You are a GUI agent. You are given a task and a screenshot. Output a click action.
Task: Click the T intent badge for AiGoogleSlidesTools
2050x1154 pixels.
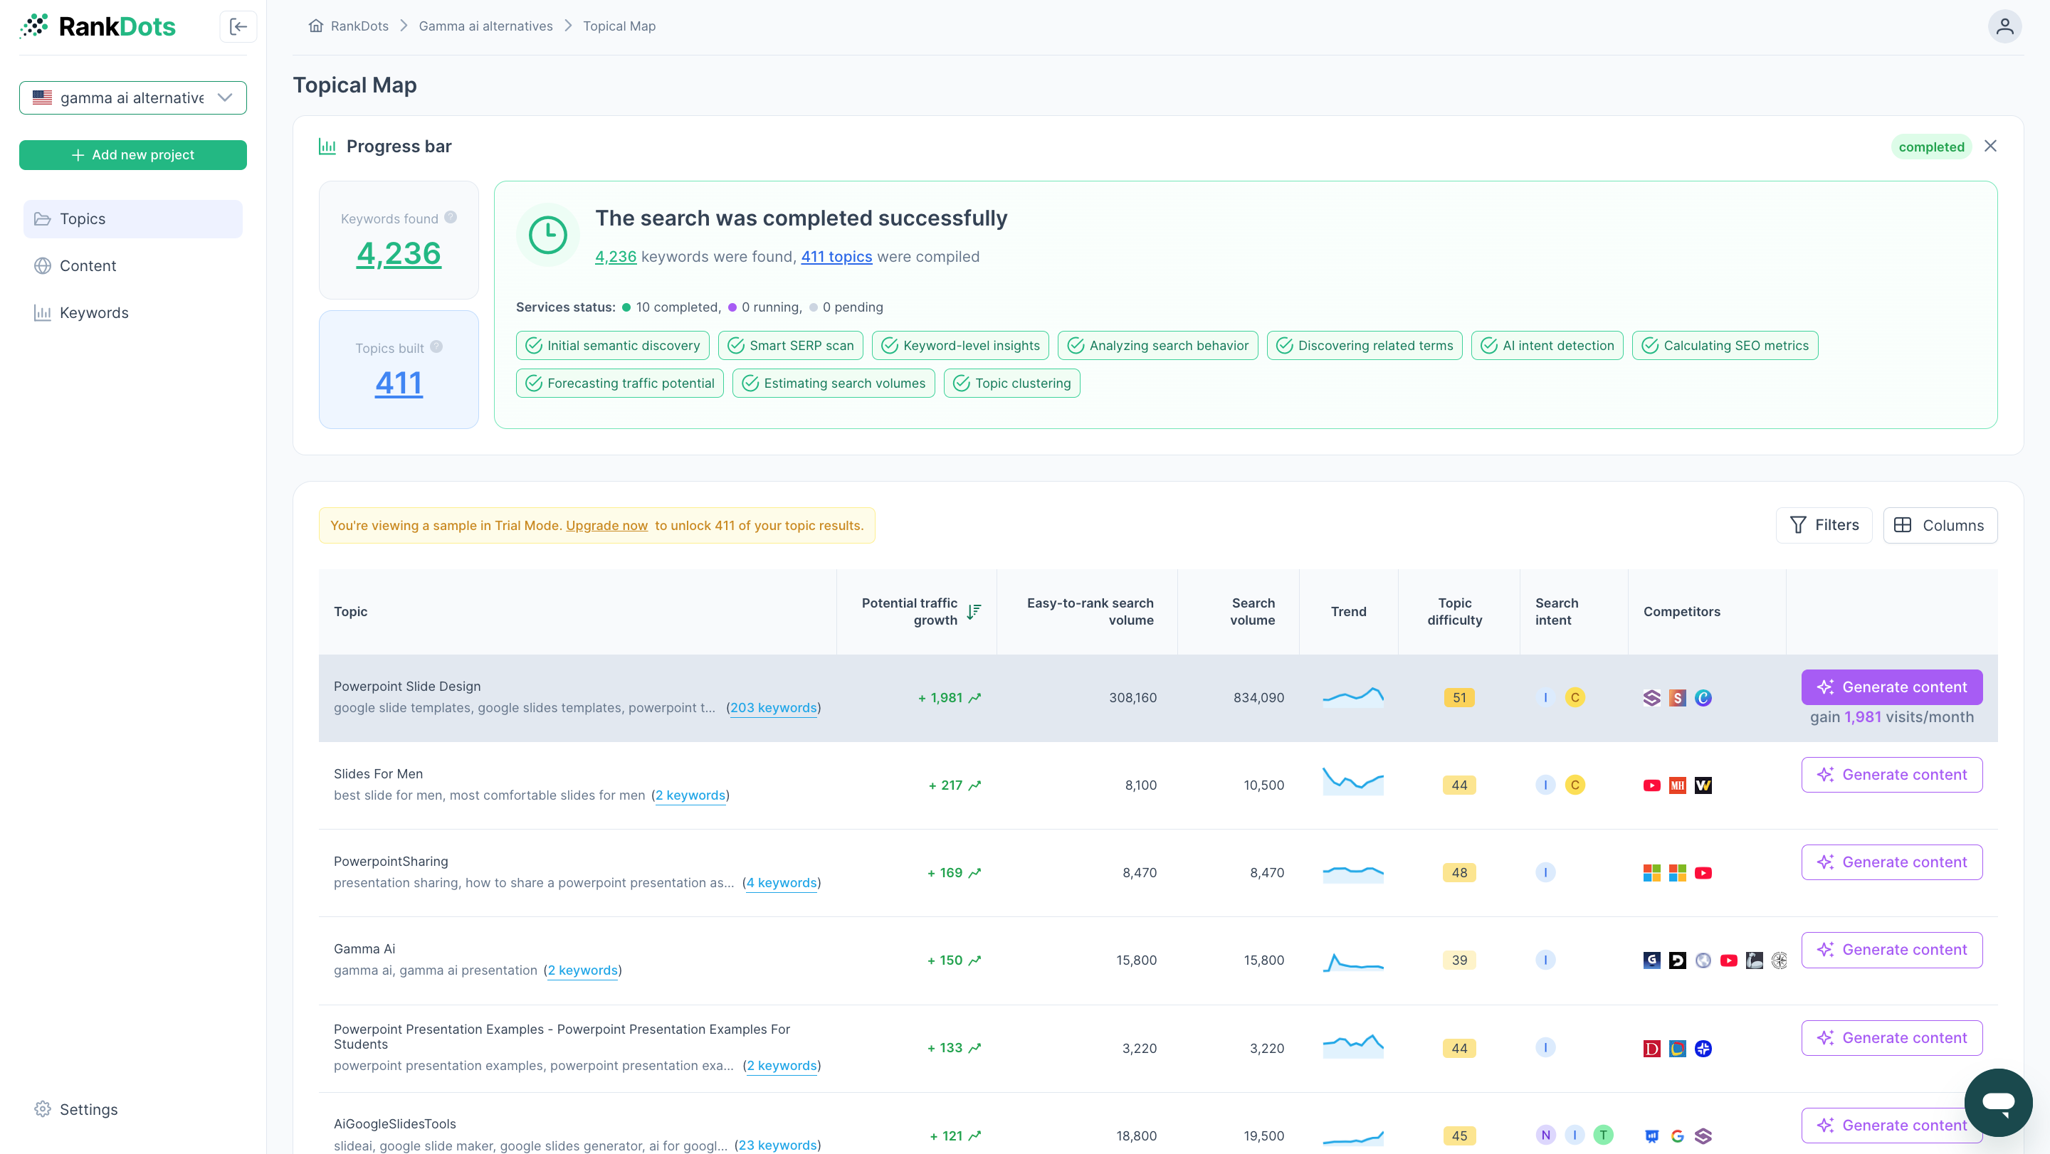1603,1135
